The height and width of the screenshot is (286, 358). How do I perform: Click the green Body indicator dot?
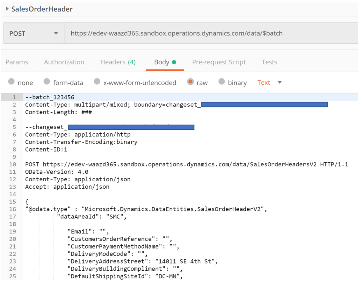click(174, 62)
